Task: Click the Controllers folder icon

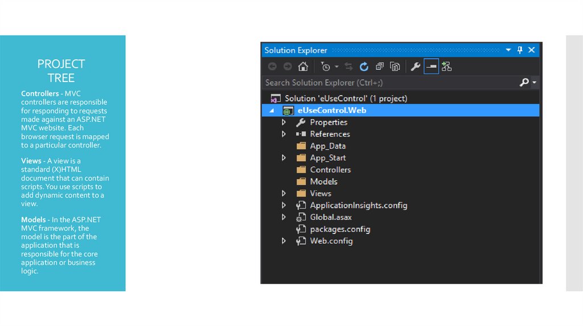Action: tap(301, 170)
